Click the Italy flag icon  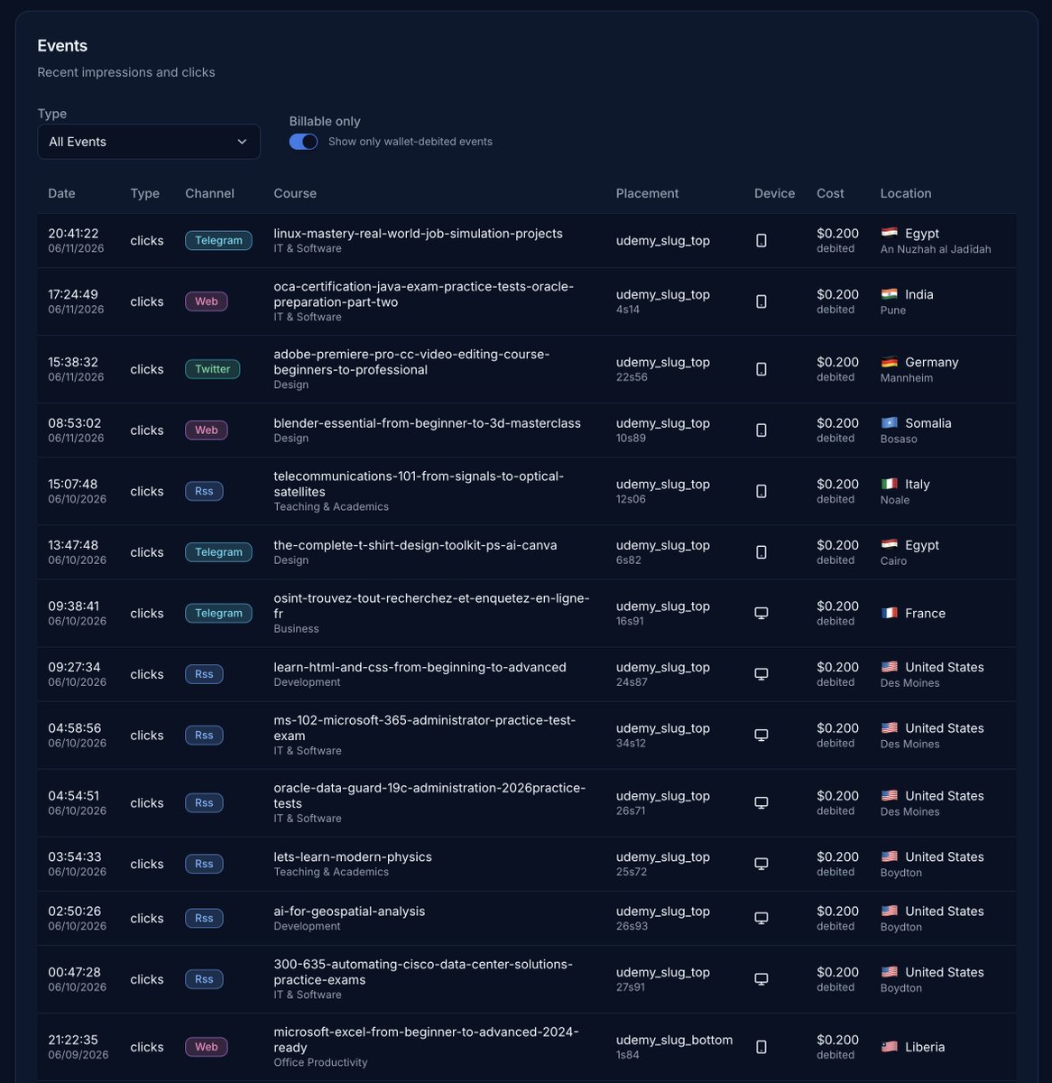pos(890,484)
